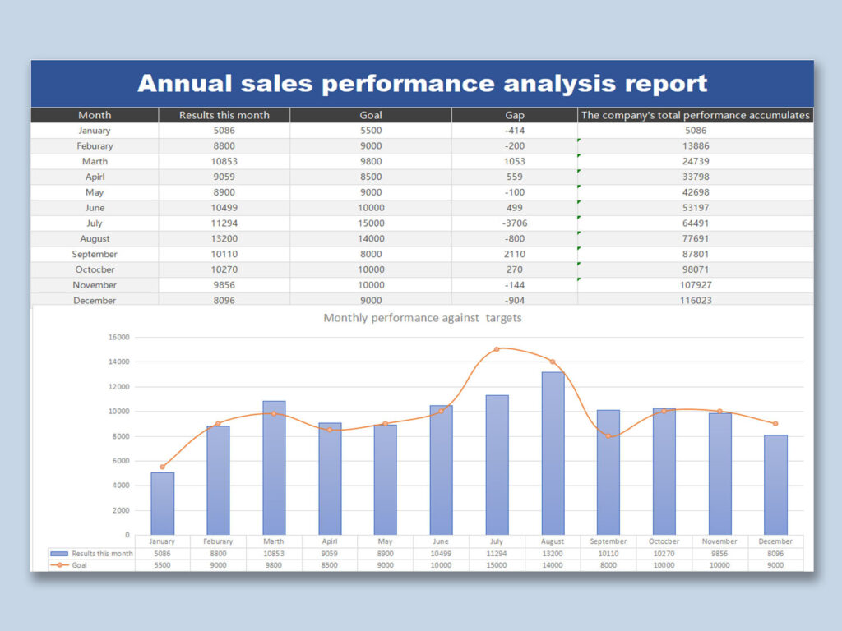Viewport: 842px width, 631px height.
Task: Click the 'Gap' column header
Action: pos(514,115)
